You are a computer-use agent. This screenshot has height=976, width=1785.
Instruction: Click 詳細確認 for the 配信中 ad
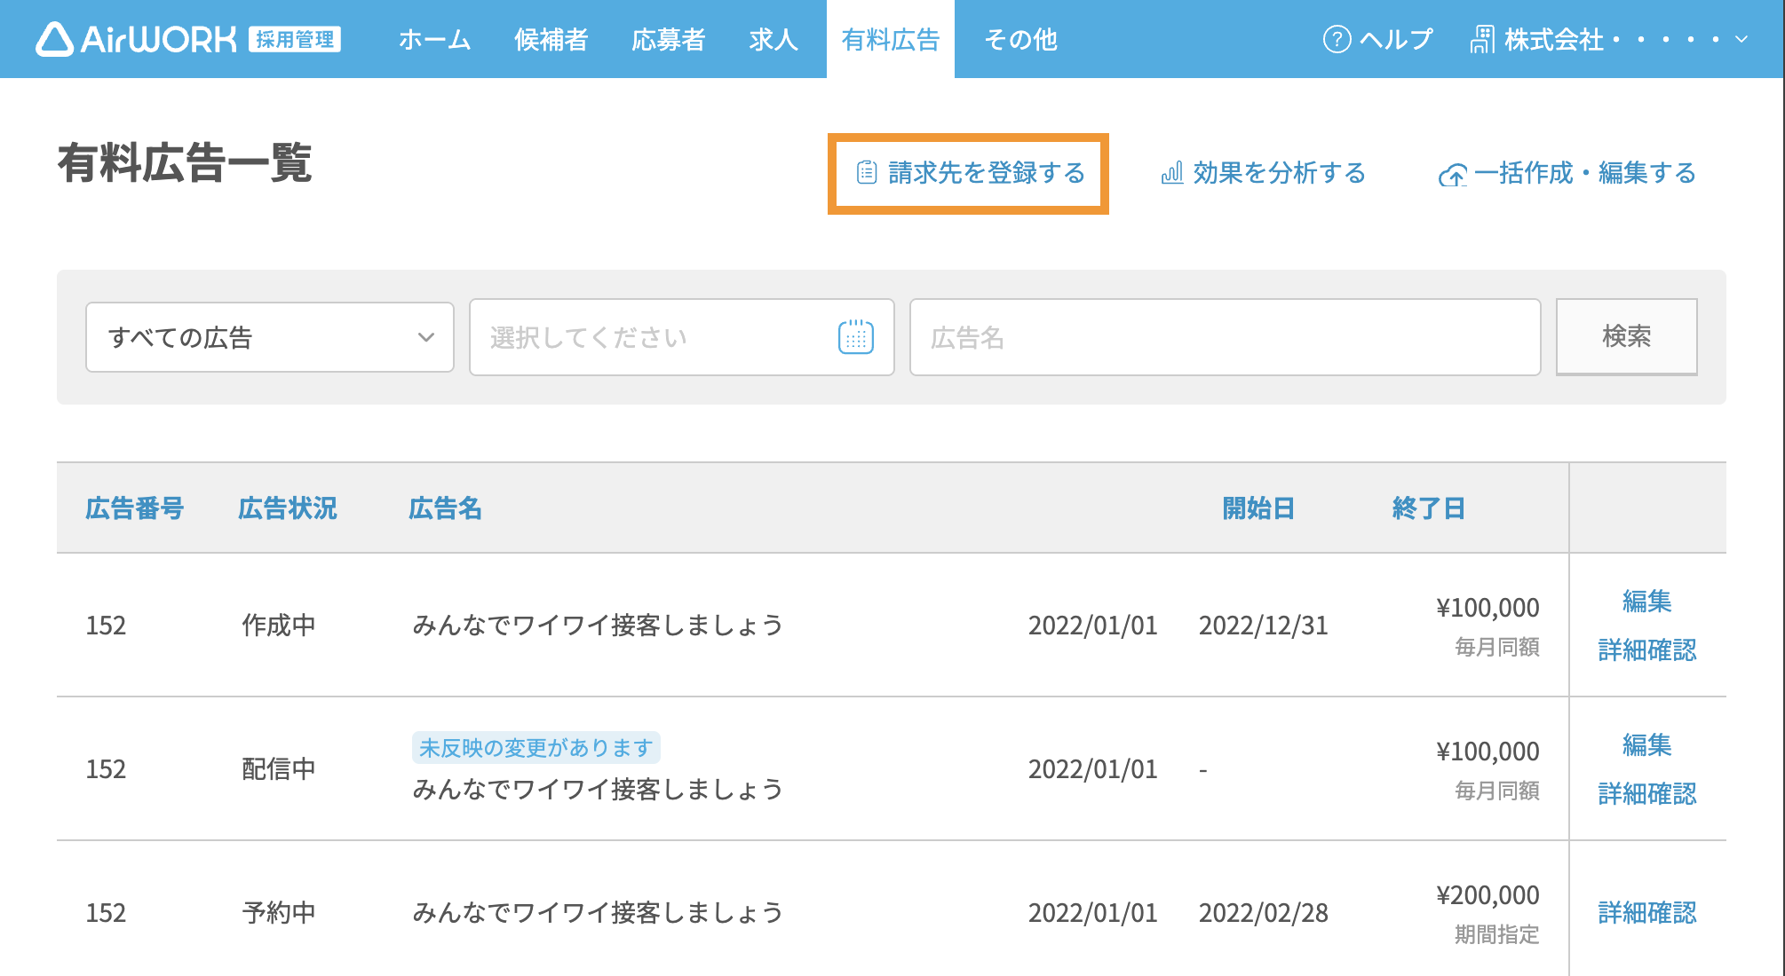point(1647,793)
